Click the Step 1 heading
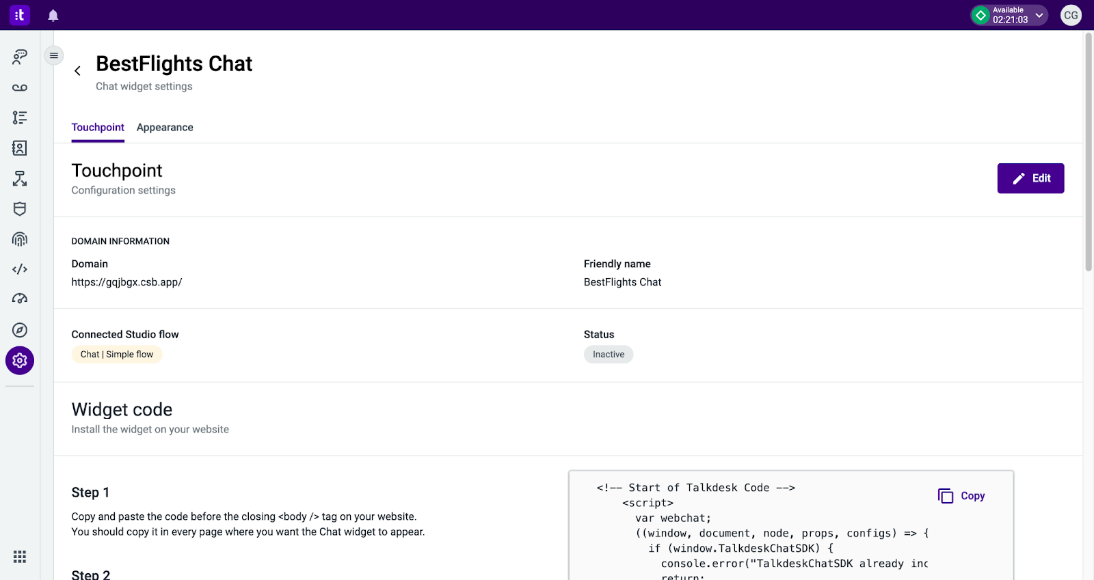Screen dimensions: 1094x580 click(x=90, y=493)
